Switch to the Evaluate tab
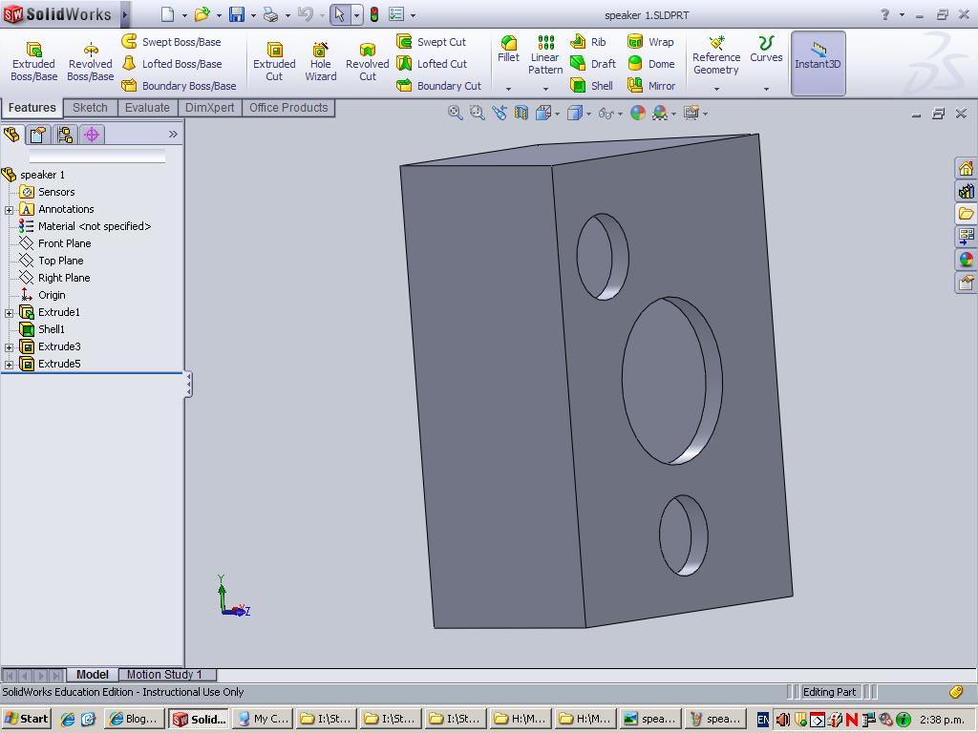 tap(147, 107)
